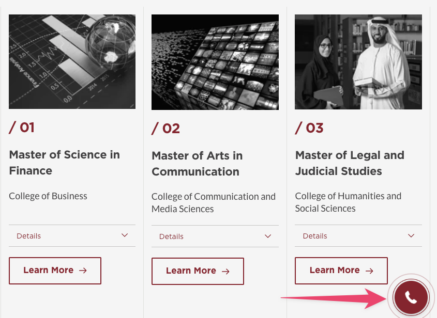The image size is (437, 318).
Task: Open the Master of Arts in Communication title
Action: (197, 163)
